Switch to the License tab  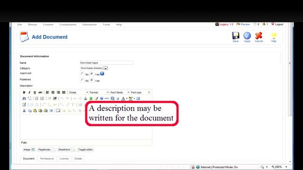[64, 159]
